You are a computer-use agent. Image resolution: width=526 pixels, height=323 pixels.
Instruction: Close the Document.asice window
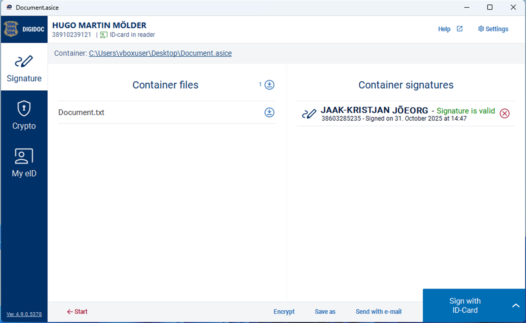513,7
